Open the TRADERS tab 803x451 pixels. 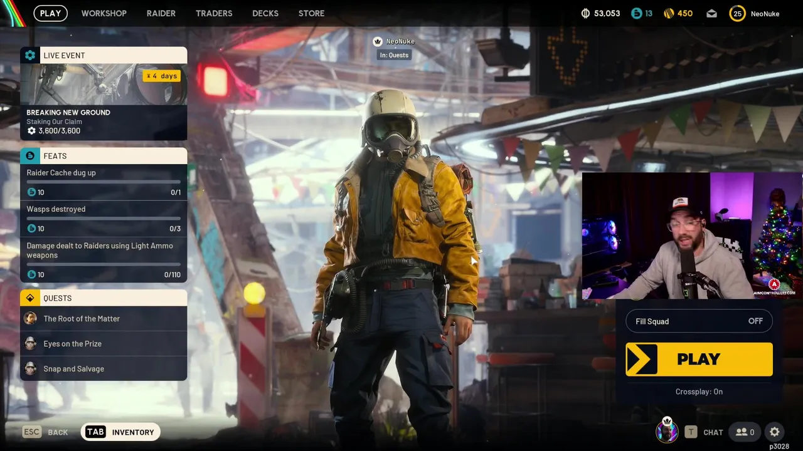214,13
